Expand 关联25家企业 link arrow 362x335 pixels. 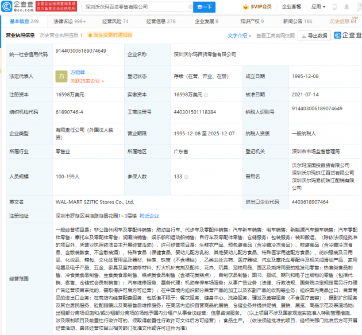pyautogui.click(x=103, y=81)
